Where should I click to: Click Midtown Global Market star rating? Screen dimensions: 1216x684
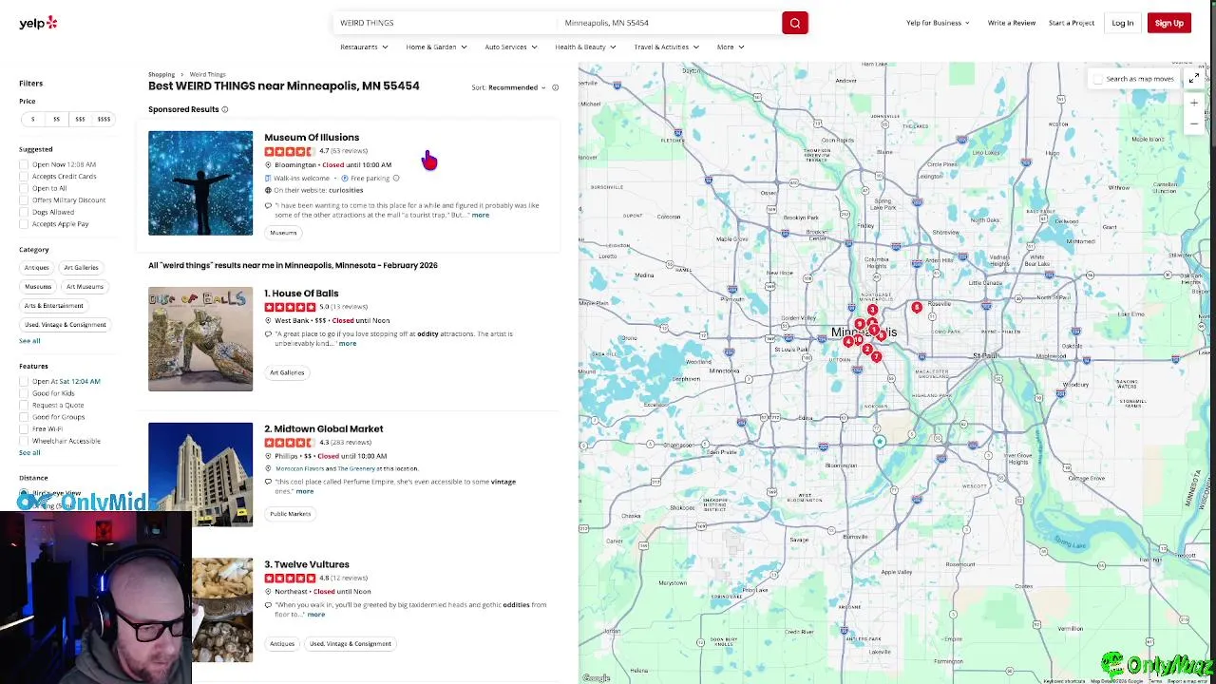click(x=289, y=443)
